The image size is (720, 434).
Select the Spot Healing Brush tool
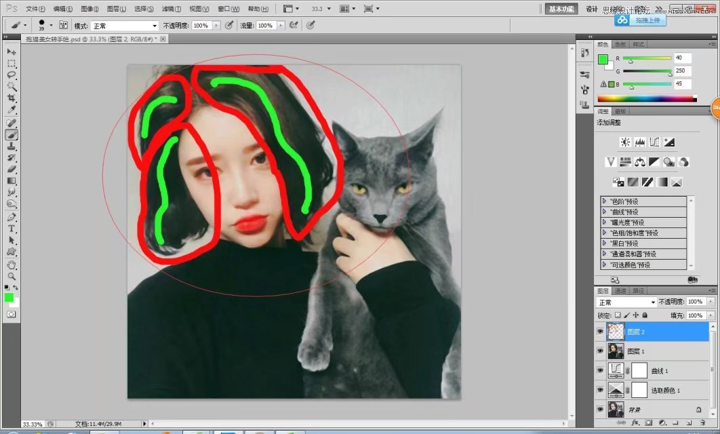12,123
